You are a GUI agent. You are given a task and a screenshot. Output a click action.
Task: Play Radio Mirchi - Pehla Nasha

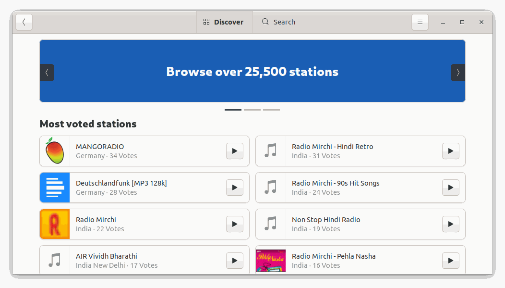[451, 261]
